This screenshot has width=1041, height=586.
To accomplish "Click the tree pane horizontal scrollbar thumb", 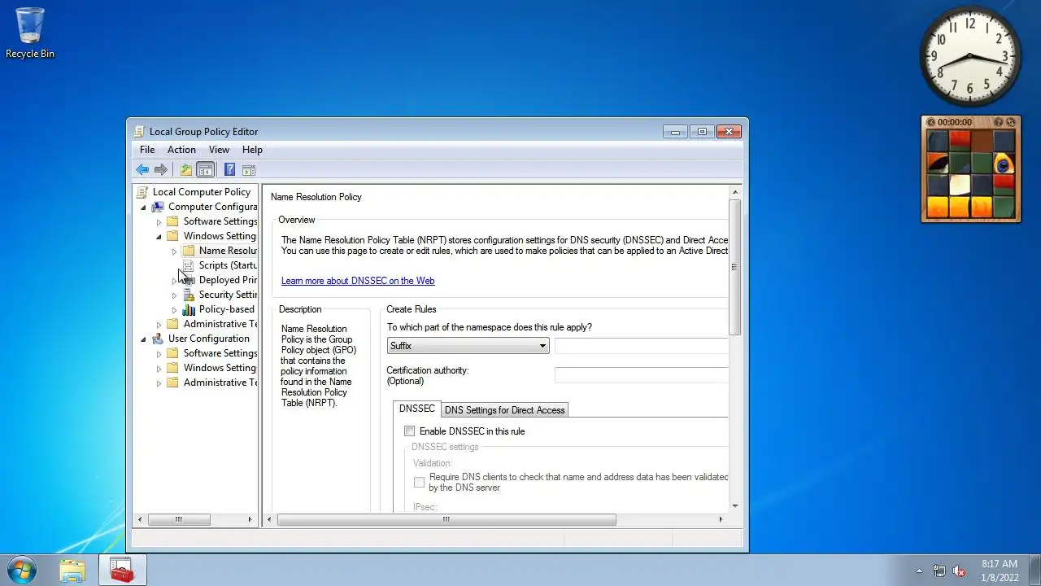I will pos(178,519).
